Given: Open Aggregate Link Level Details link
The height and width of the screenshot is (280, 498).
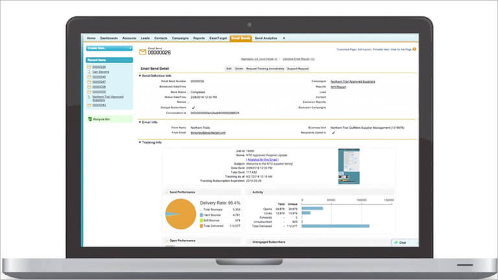Looking at the screenshot, I should click(x=259, y=59).
